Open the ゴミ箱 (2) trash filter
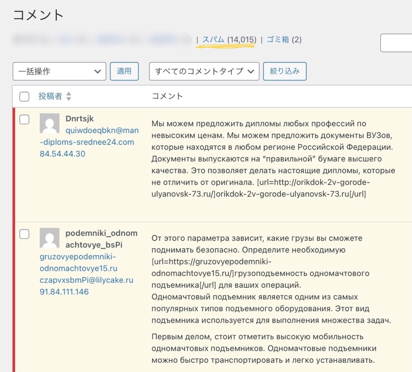Viewport: 412px width, 372px height. (x=284, y=40)
